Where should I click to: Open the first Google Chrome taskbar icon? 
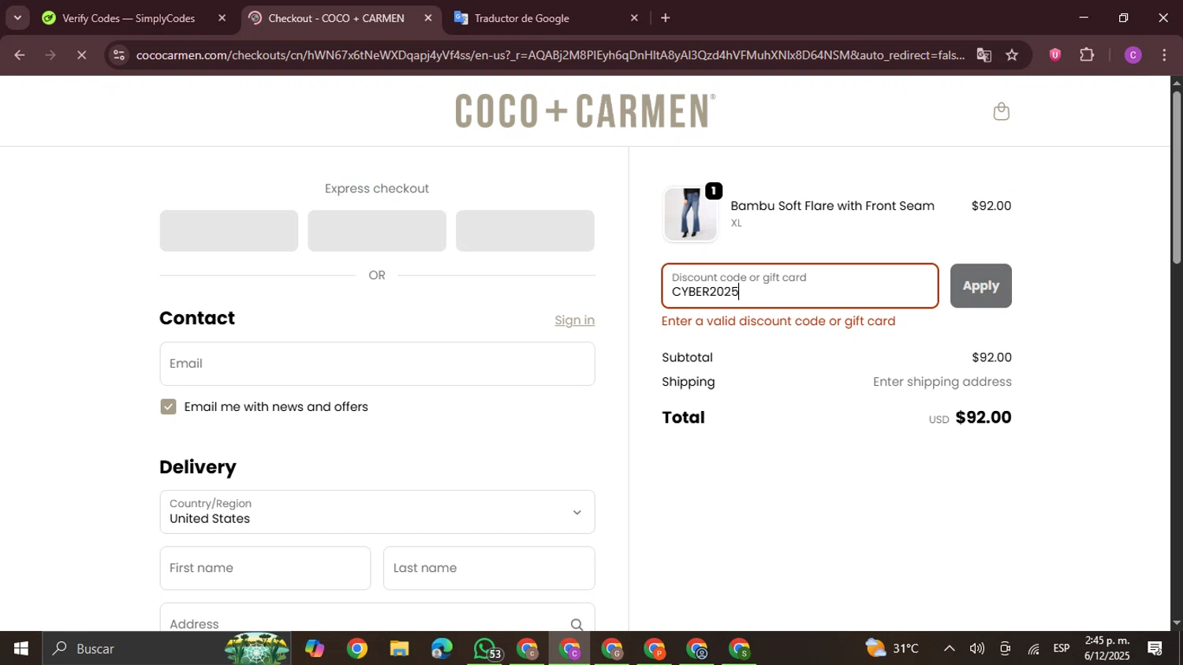click(x=357, y=648)
